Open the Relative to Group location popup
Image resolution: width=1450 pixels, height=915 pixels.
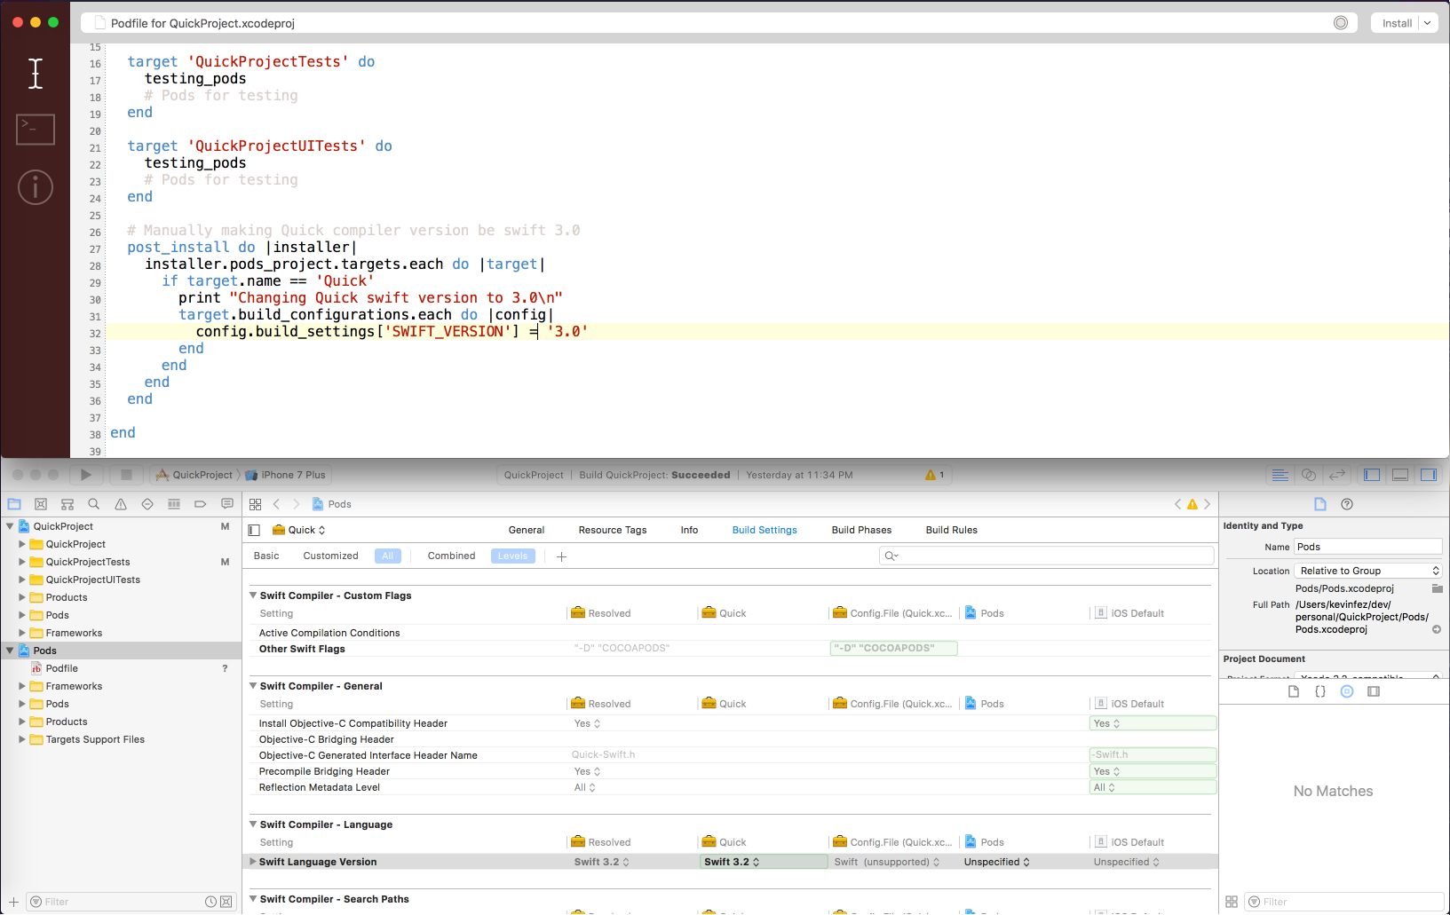(1367, 571)
